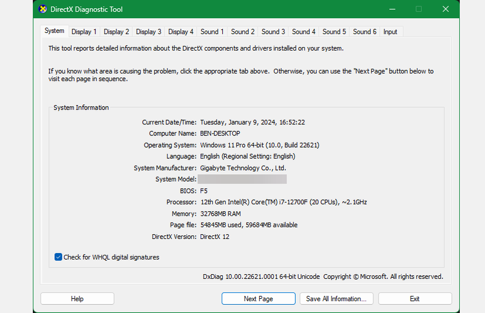This screenshot has height=313, width=485.
Task: Open the Sound 1 tab
Action: [x=212, y=32]
